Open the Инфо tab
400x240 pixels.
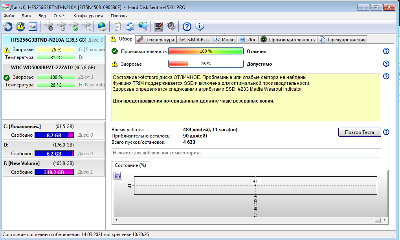(224, 40)
